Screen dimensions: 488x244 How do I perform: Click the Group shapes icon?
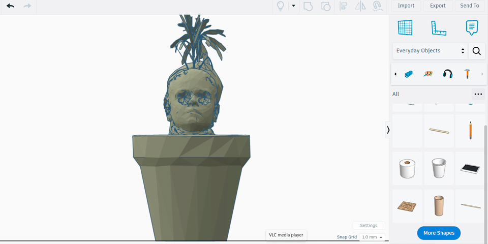point(308,6)
